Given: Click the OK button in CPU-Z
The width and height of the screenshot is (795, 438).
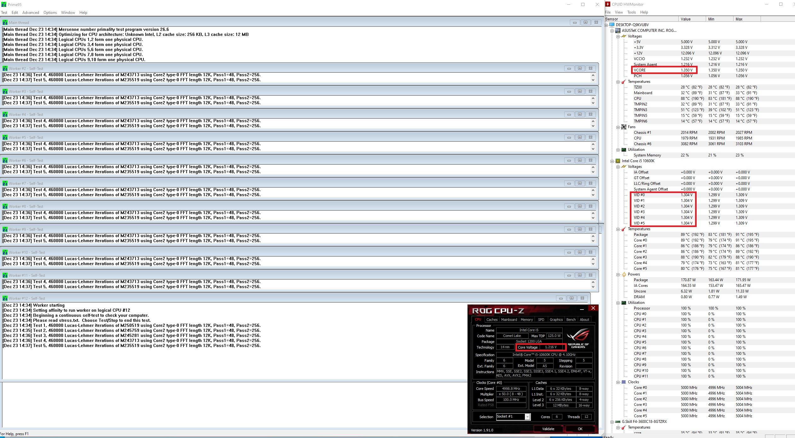Looking at the screenshot, I should (580, 429).
